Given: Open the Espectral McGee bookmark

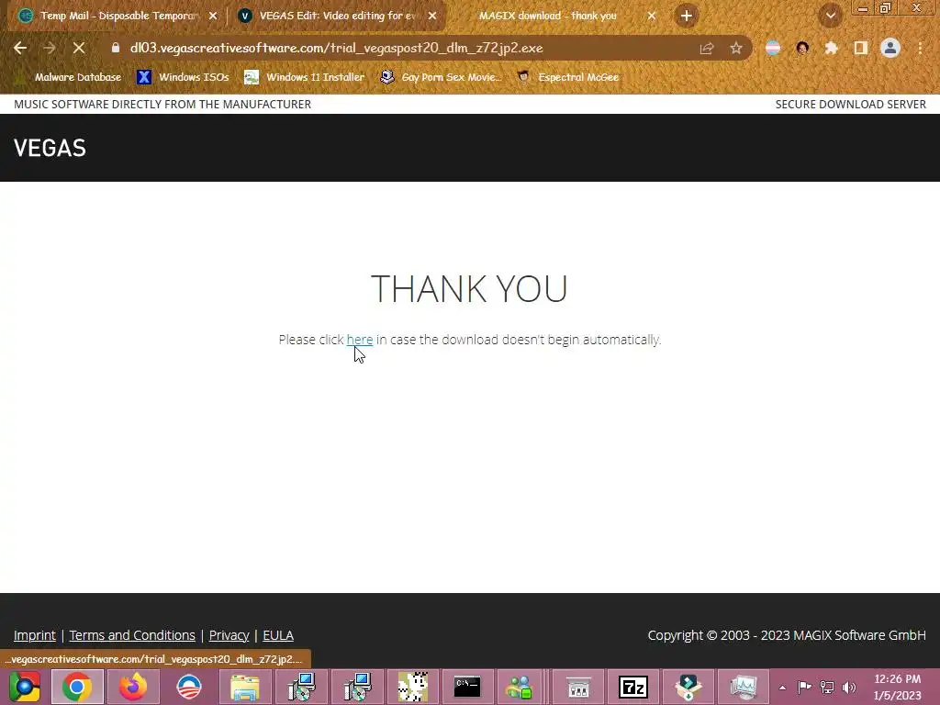Looking at the screenshot, I should 567,77.
